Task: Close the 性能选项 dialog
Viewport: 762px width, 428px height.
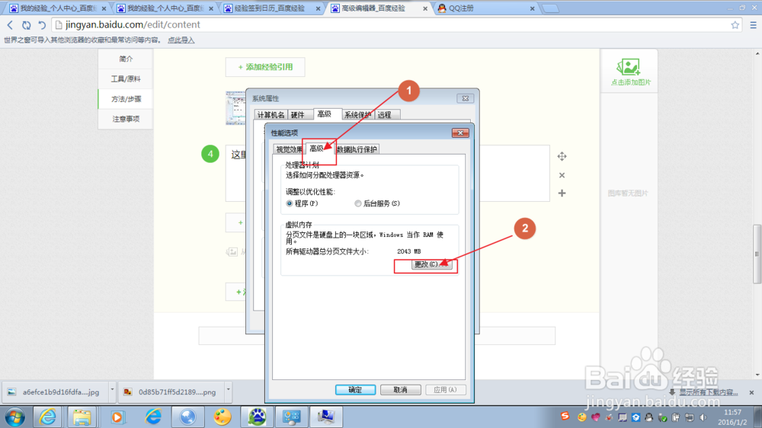Action: (x=460, y=133)
